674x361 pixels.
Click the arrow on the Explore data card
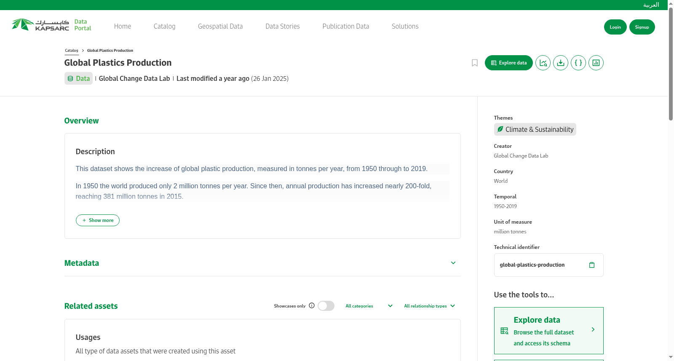click(593, 329)
